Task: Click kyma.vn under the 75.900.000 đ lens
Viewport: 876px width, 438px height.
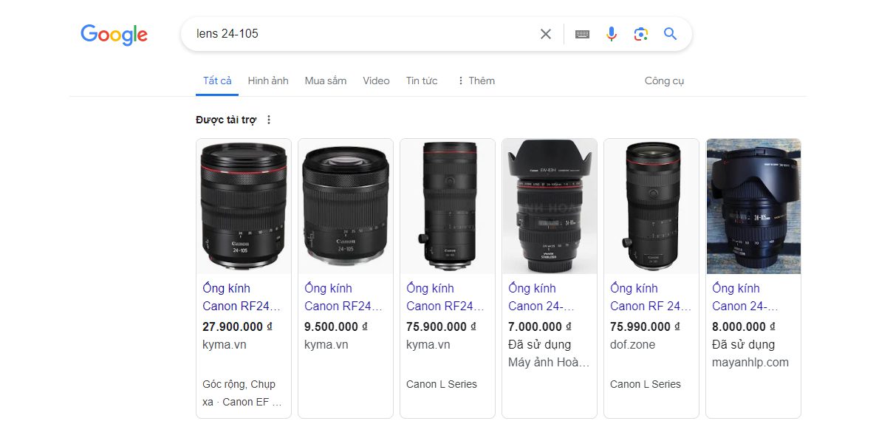Action: pos(428,345)
